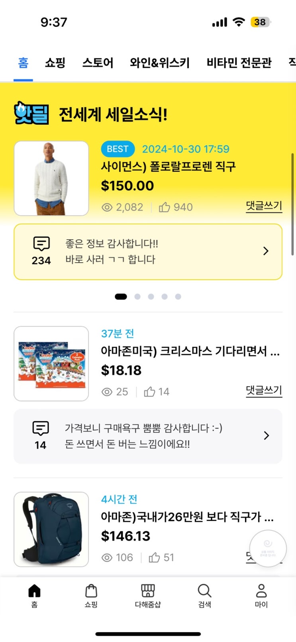Select the third carousel page dot
Viewport: 296px width, 642px height.
[x=151, y=296]
